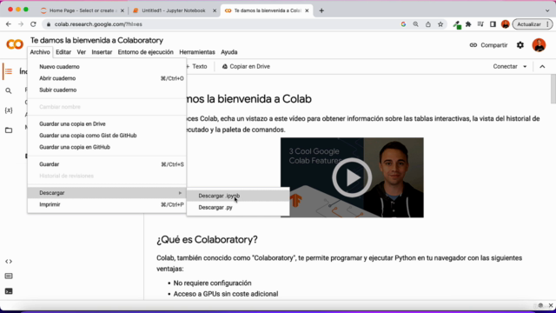The width and height of the screenshot is (556, 313).
Task: Select Guardar una copia en GitHub
Action: click(x=107, y=147)
